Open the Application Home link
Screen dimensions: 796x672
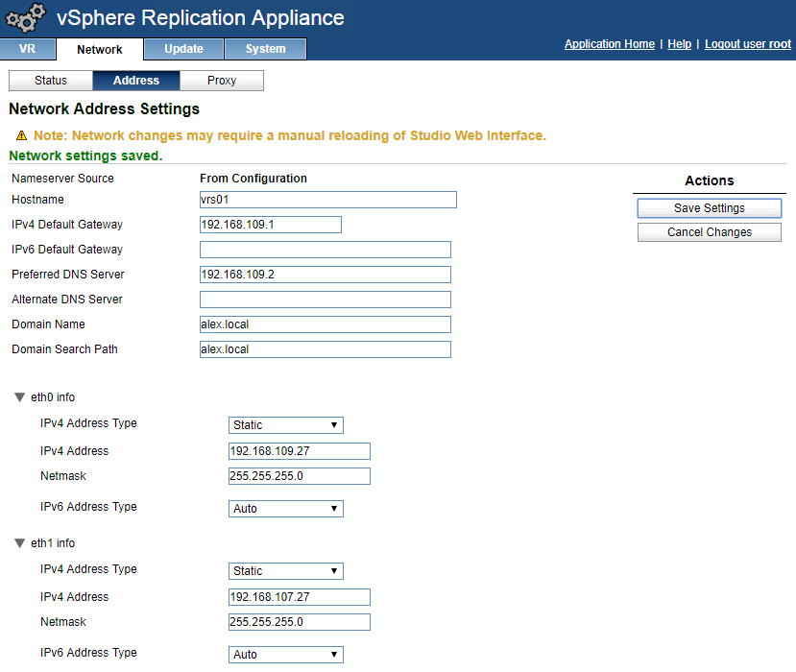pyautogui.click(x=610, y=44)
